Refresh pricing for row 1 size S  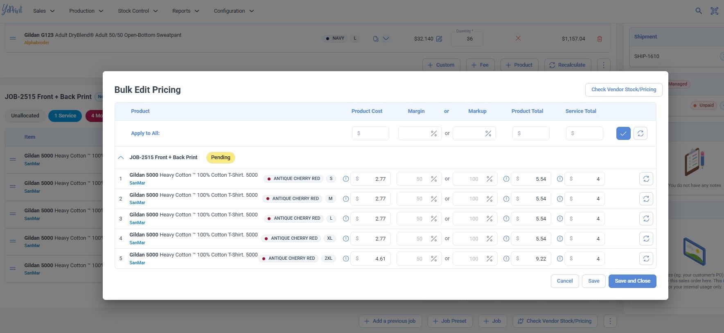646,179
